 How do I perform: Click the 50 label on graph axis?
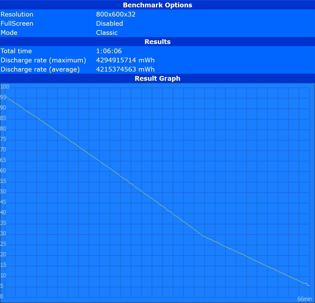point(3,192)
